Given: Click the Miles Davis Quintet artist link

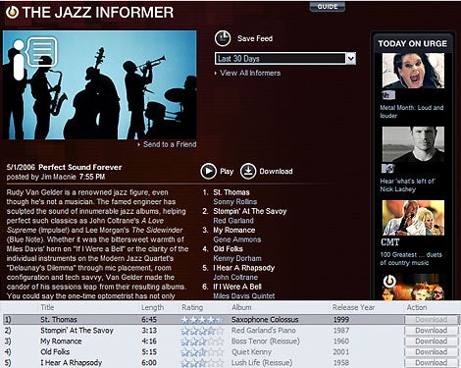Looking at the screenshot, I should (x=244, y=296).
